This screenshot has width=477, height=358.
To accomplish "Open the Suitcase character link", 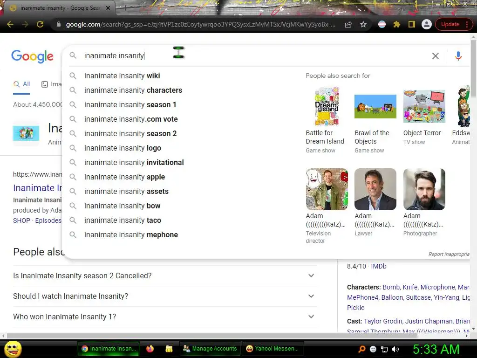I will pos(418,297).
